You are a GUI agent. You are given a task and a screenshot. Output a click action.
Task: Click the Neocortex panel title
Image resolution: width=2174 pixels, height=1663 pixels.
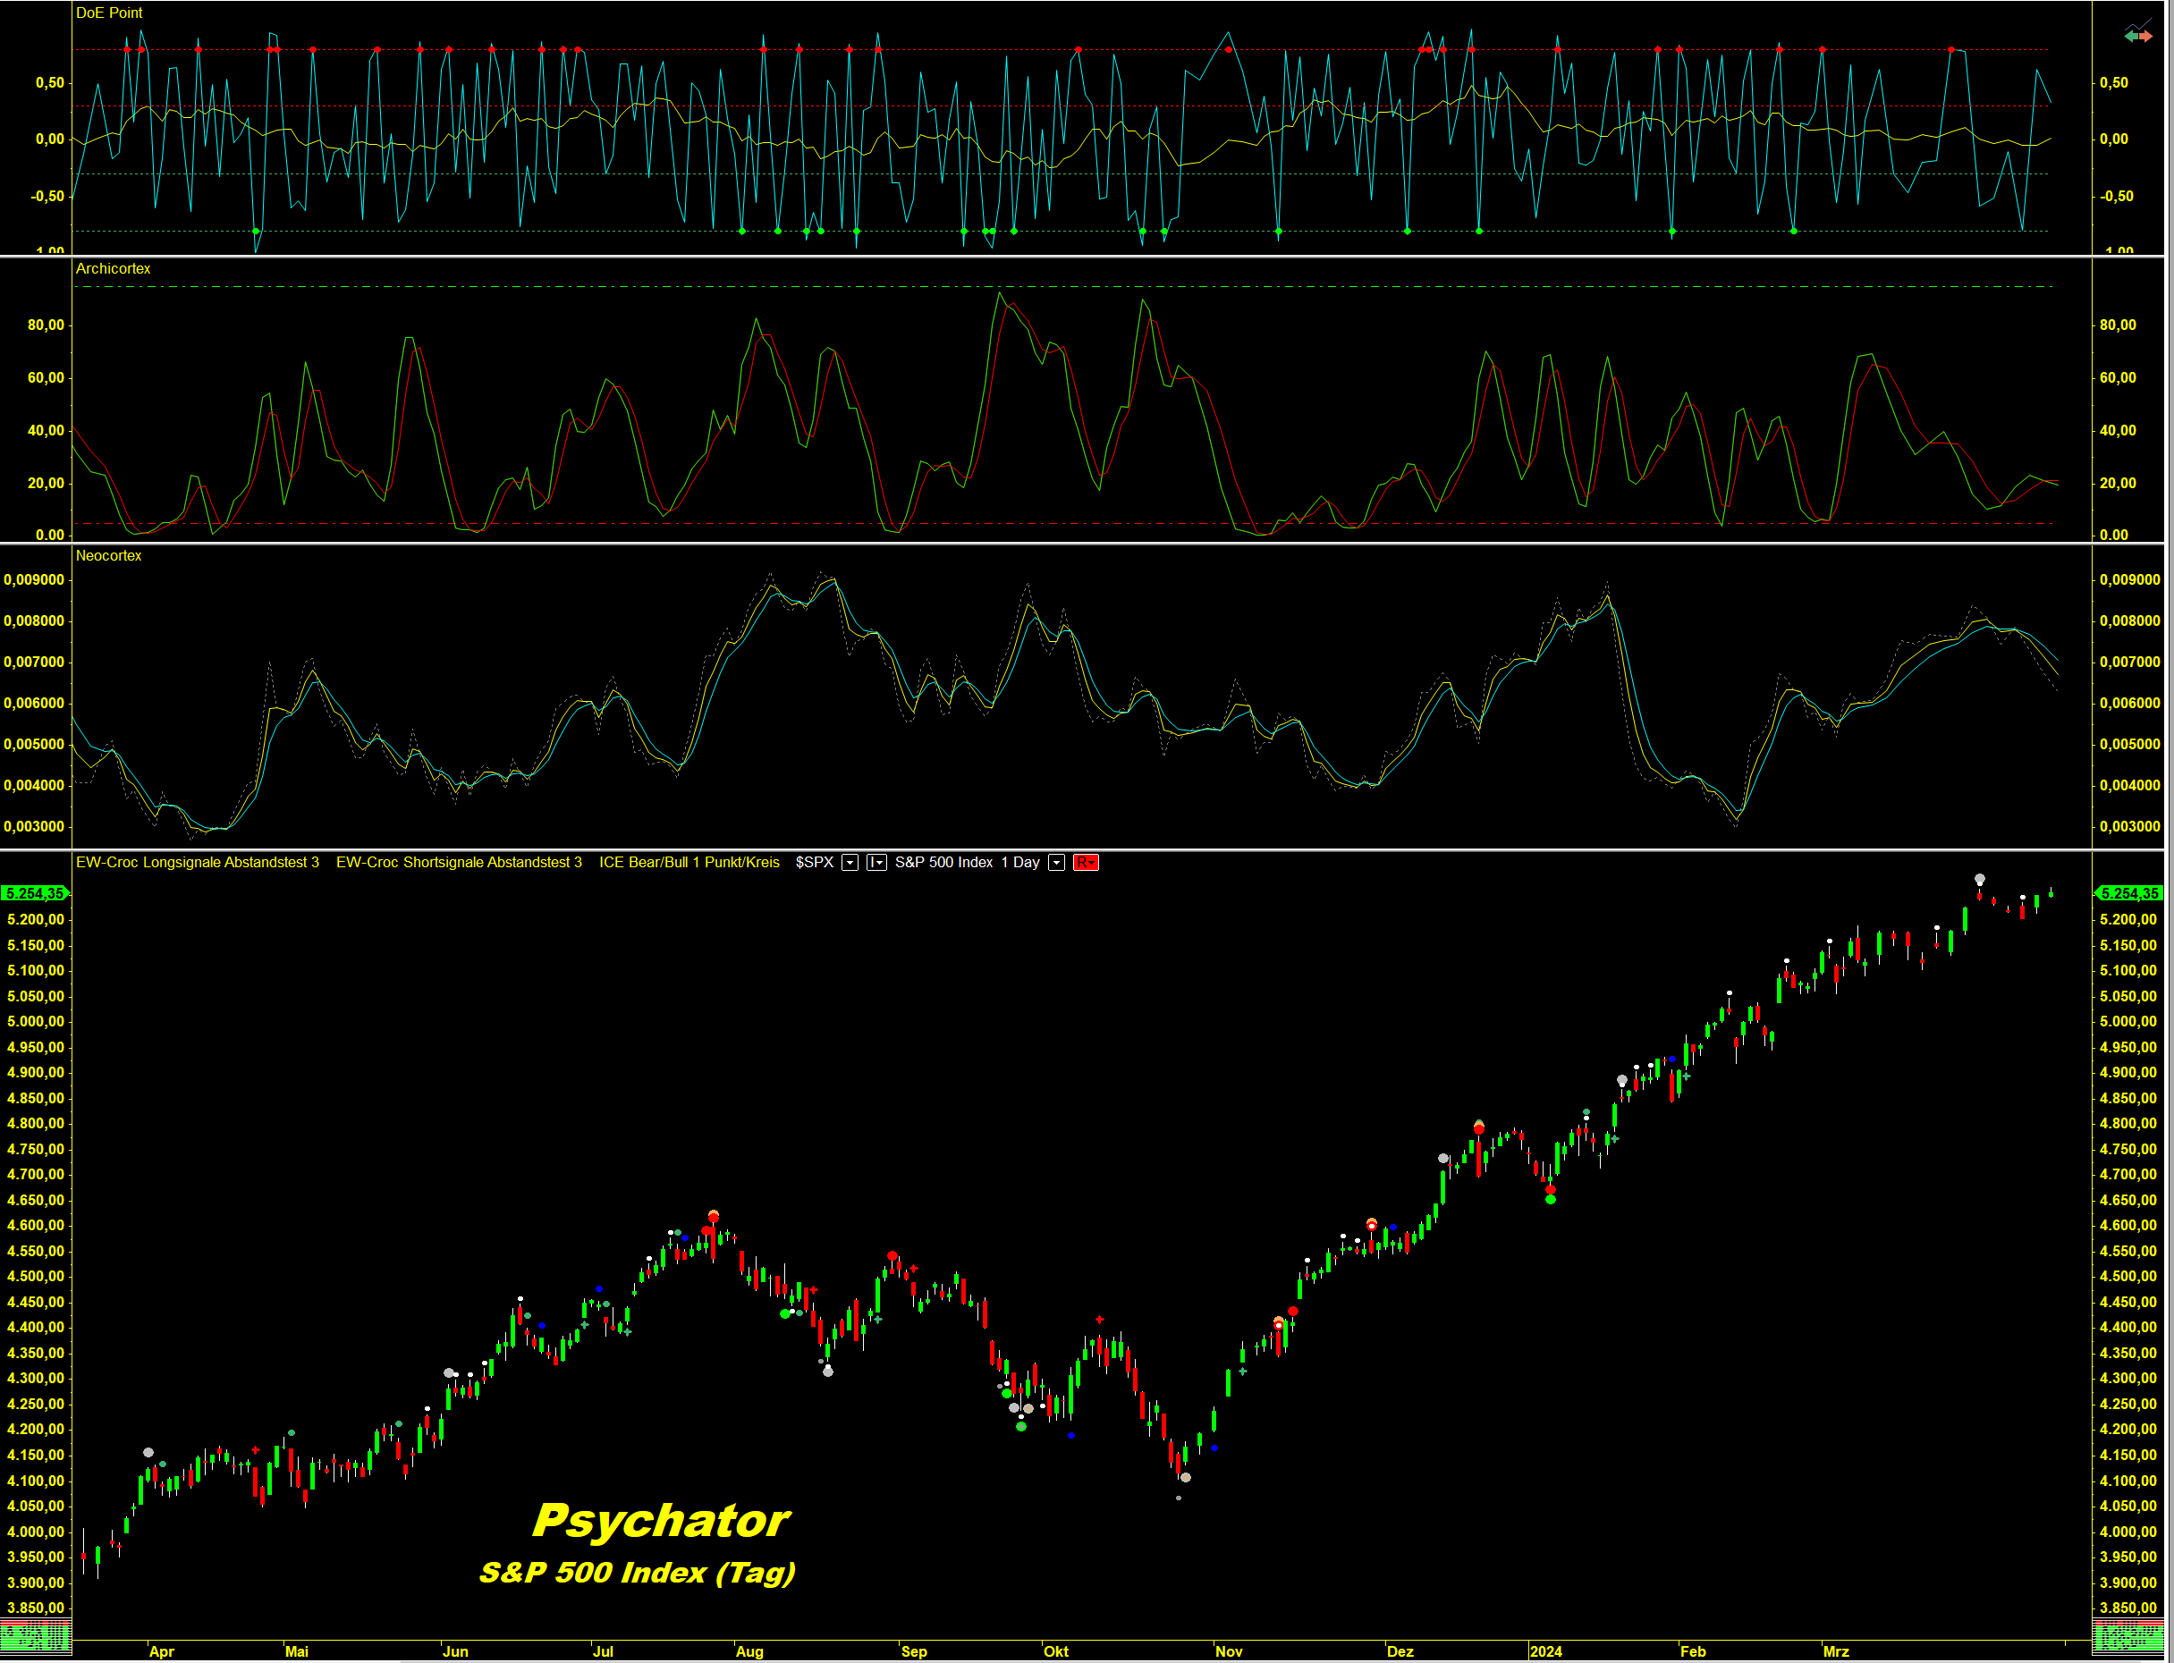pyautogui.click(x=109, y=555)
